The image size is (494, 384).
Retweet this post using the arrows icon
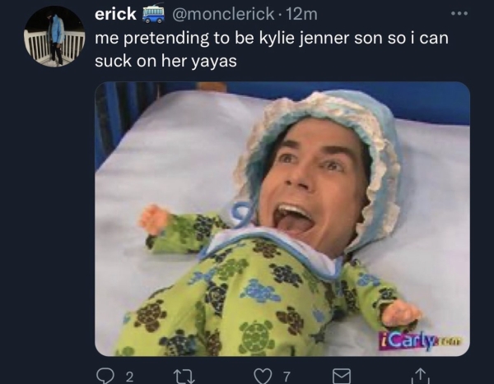(x=184, y=376)
